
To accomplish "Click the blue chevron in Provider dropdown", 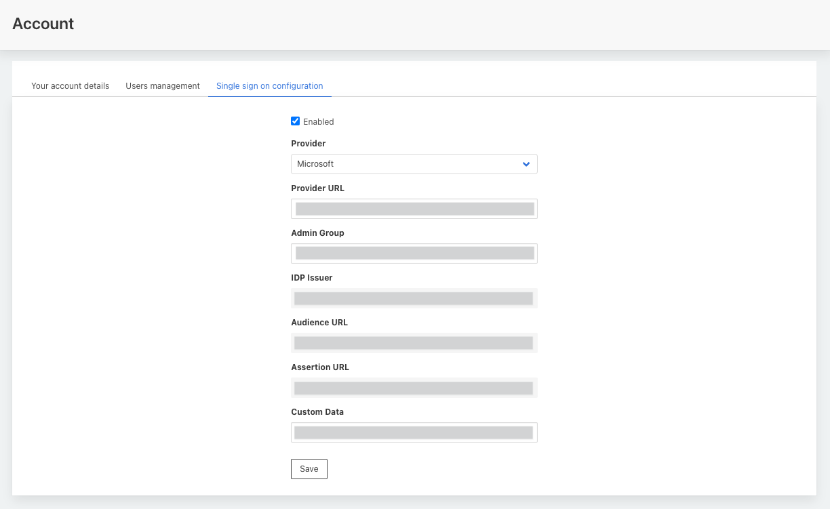I will tap(526, 164).
